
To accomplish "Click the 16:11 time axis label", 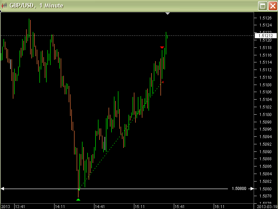I will (219, 206).
